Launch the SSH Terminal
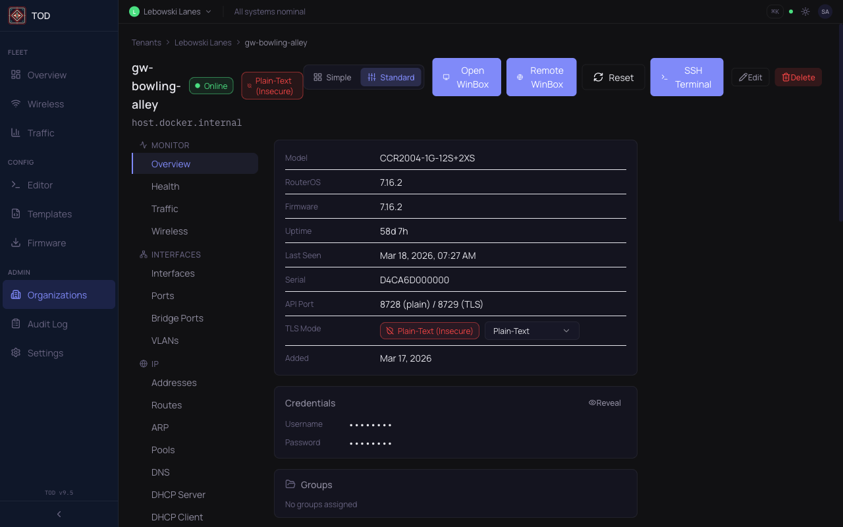 point(687,77)
